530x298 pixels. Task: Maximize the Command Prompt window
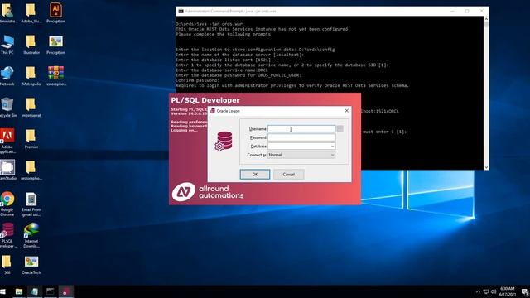click(x=467, y=11)
